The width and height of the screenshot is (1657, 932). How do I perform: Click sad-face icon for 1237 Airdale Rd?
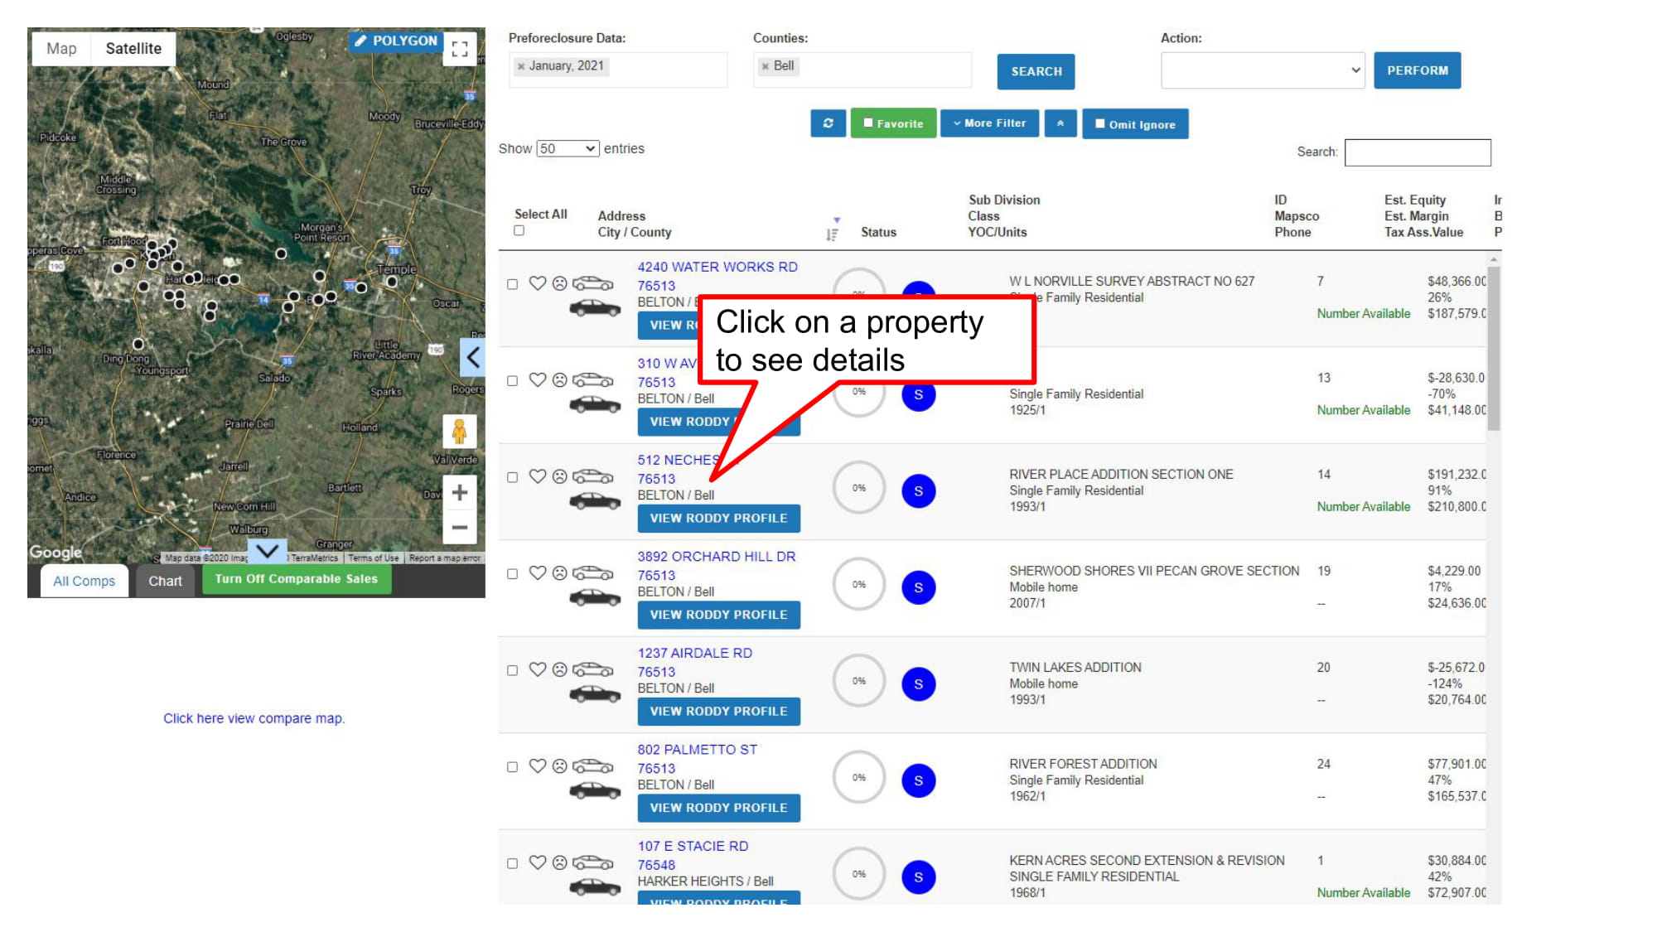click(x=560, y=669)
